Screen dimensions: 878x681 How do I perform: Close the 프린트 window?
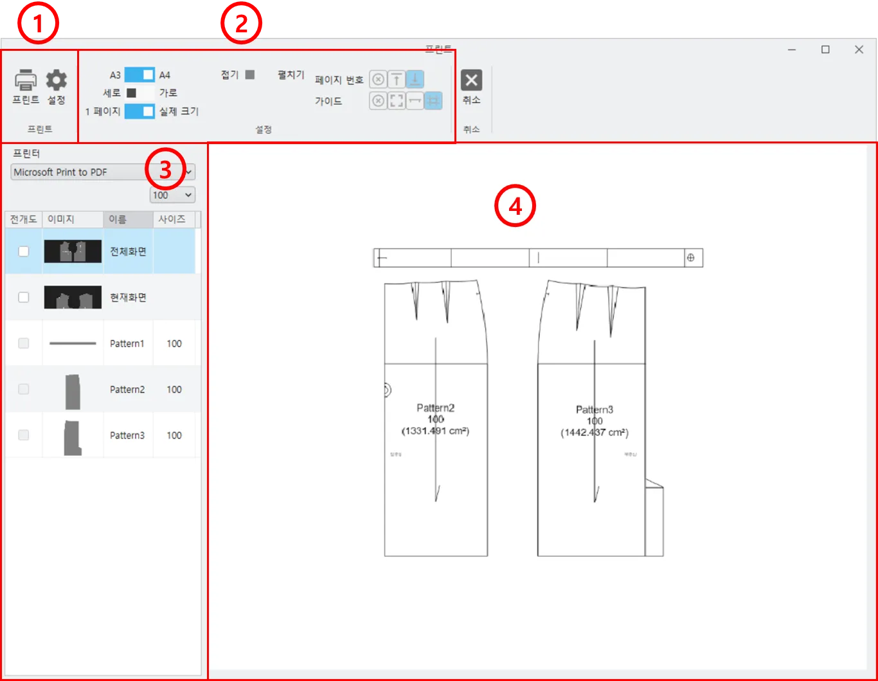point(859,50)
